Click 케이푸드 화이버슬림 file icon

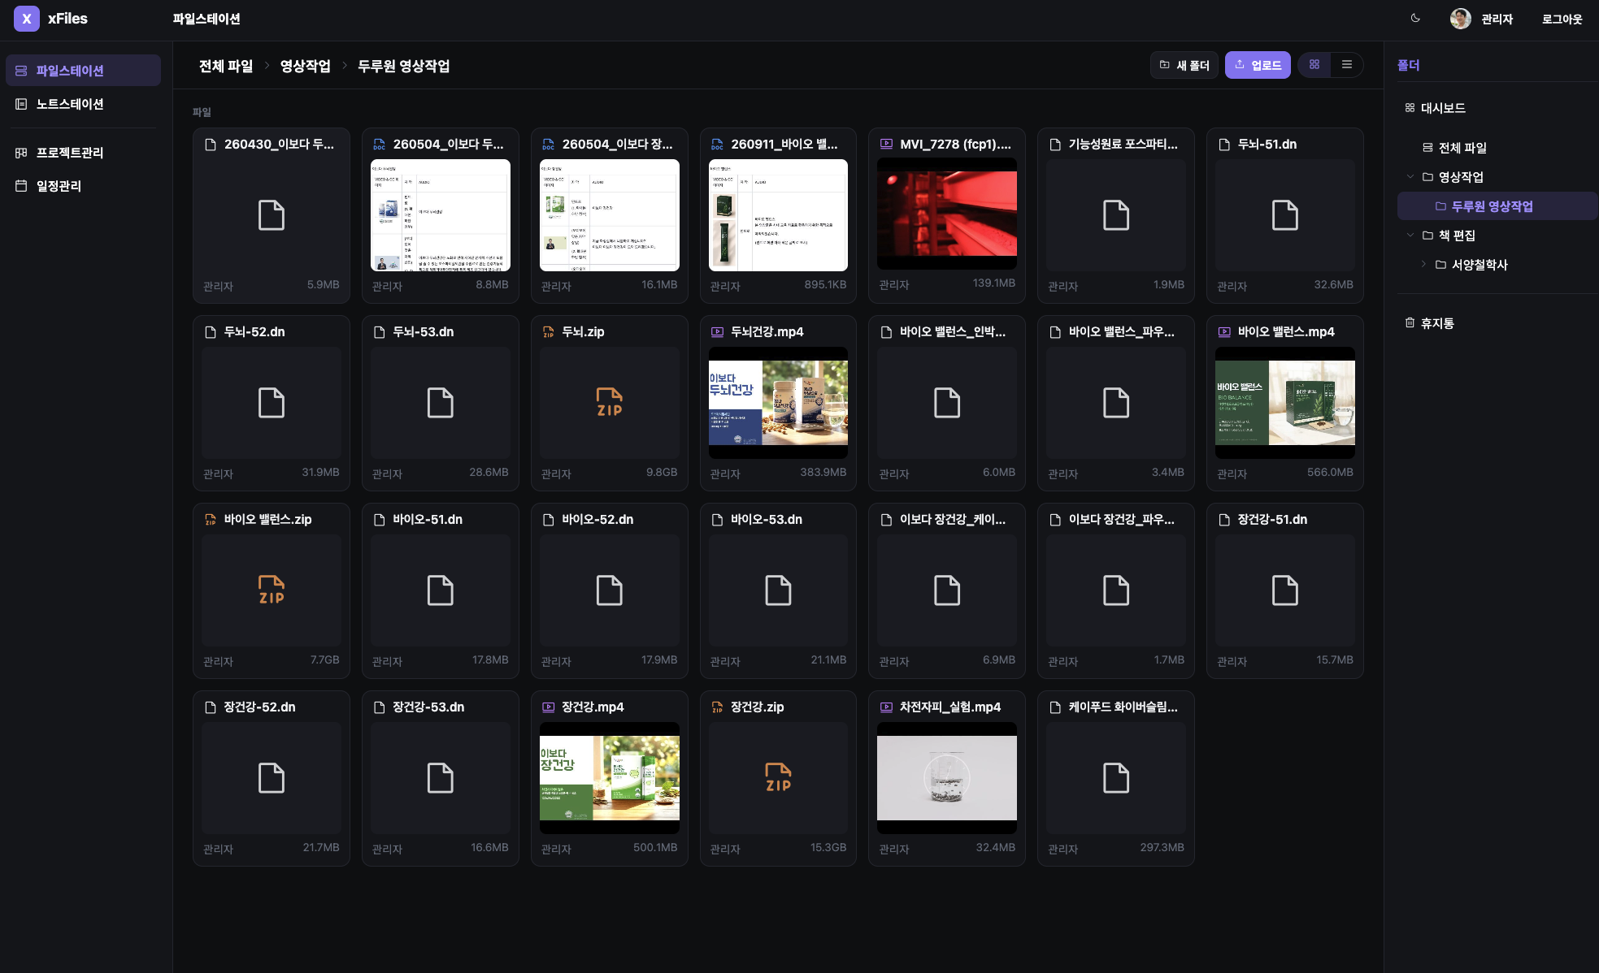1116,778
